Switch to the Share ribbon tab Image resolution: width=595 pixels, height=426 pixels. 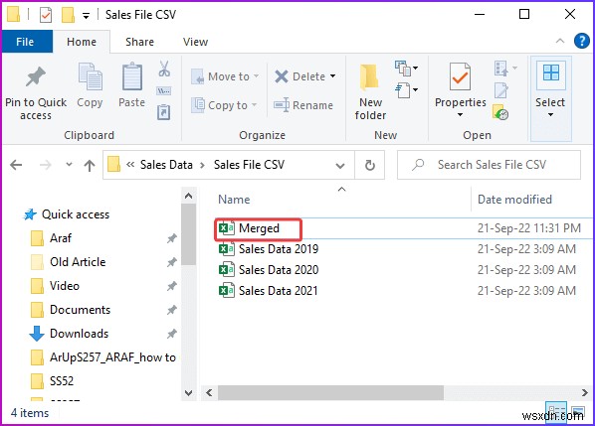(139, 42)
